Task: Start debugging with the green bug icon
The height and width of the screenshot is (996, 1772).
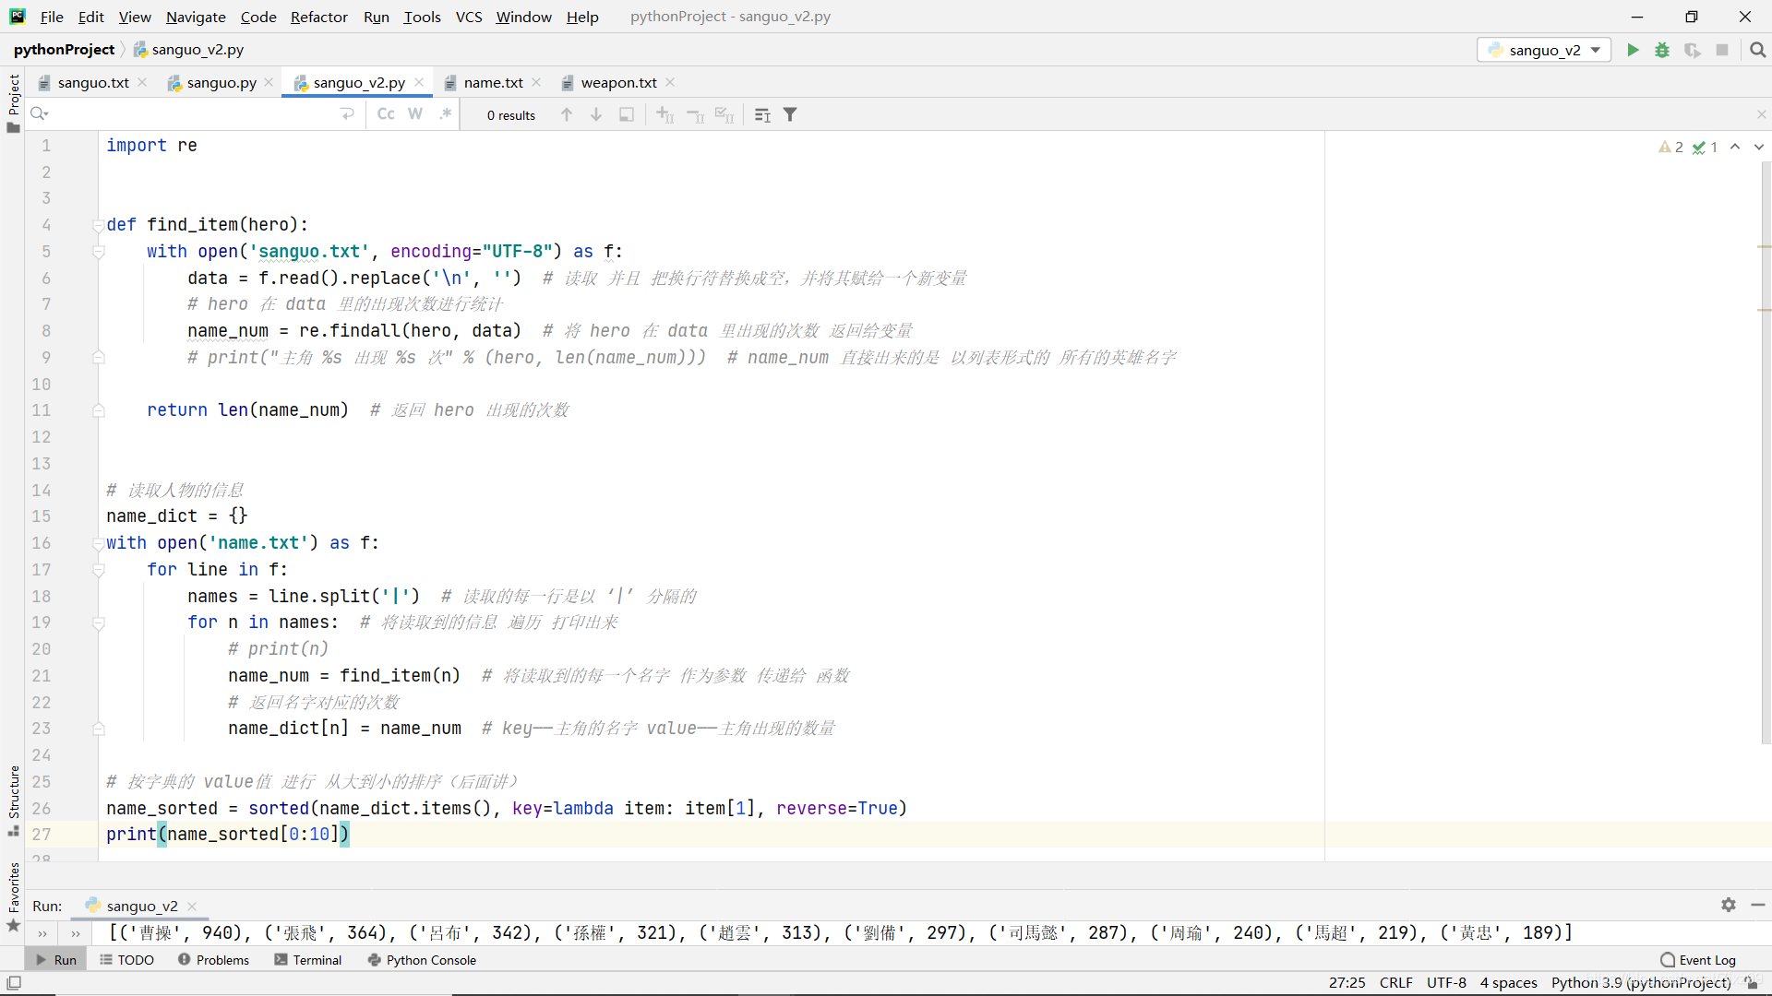Action: [x=1662, y=50]
